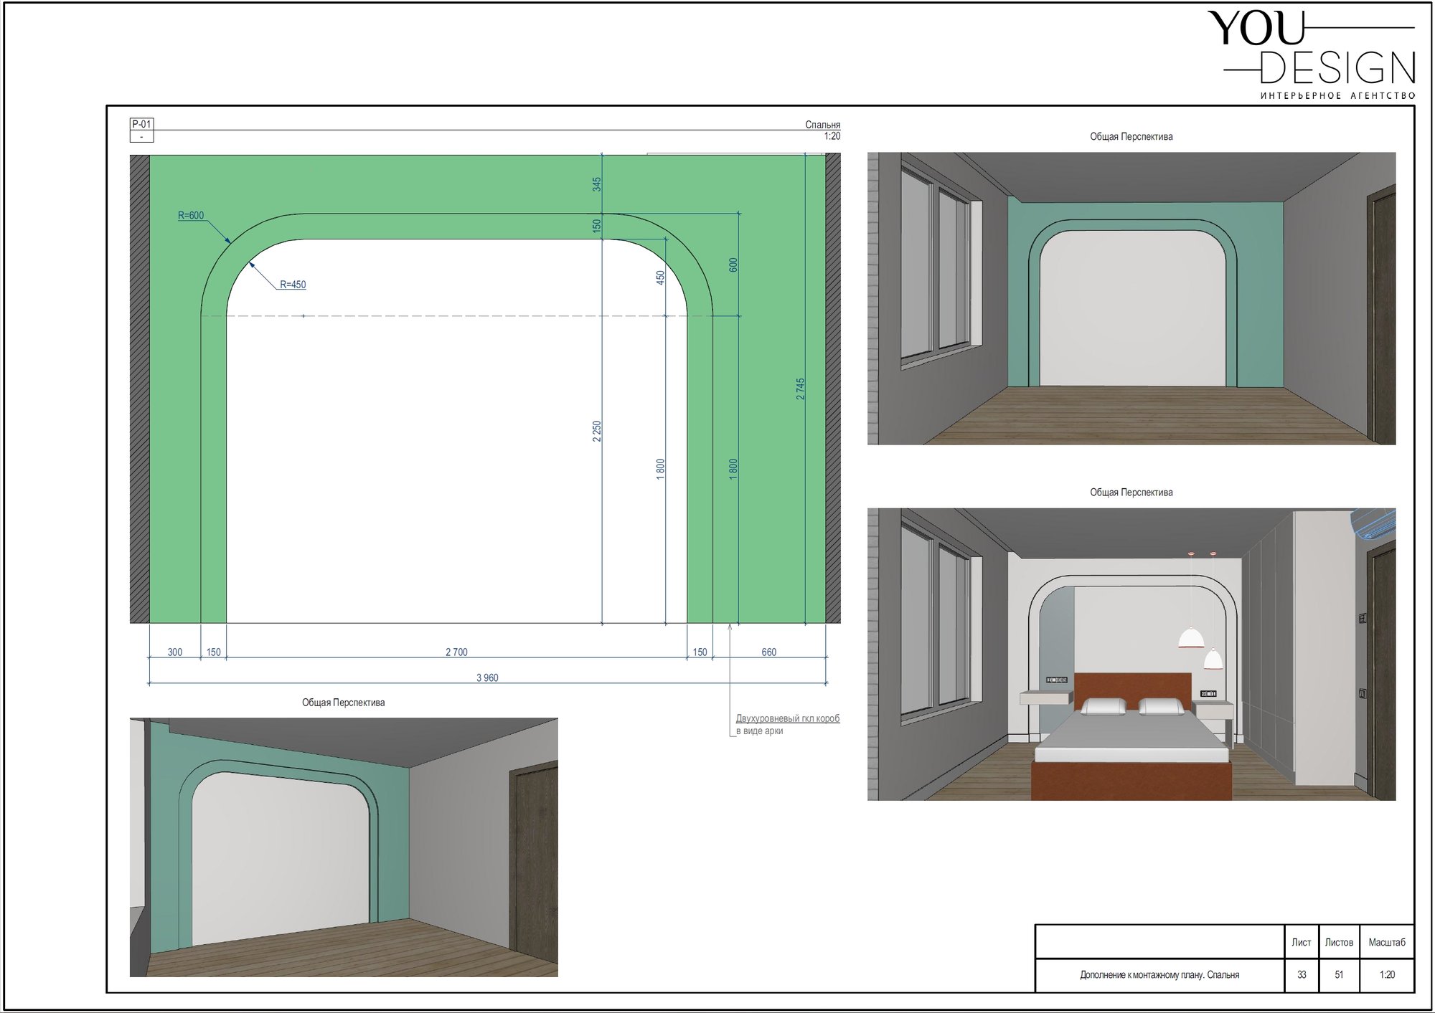Select the 2 700 width dimension
Image resolution: width=1435 pixels, height=1013 pixels.
[x=456, y=652]
